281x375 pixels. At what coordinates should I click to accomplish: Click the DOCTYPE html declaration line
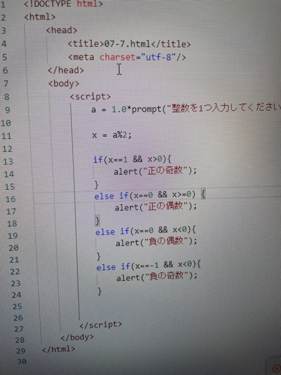[63, 4]
